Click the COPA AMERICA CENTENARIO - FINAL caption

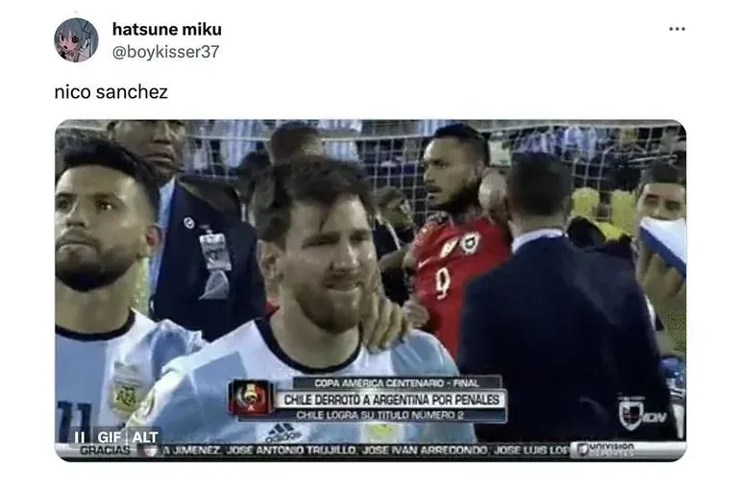coord(397,382)
